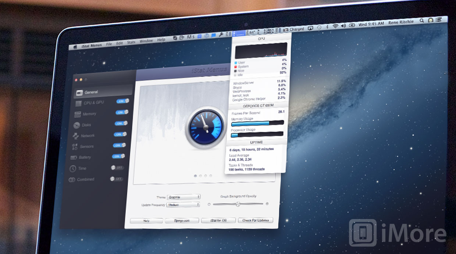Open the Help menu in menu bar
The height and width of the screenshot is (254, 456).
coord(161,39)
